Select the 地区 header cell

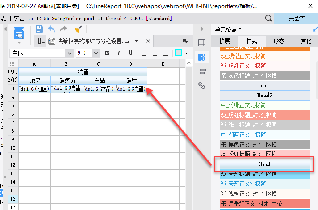(x=35, y=80)
